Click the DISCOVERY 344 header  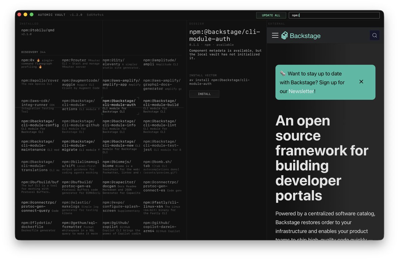coord(34,52)
